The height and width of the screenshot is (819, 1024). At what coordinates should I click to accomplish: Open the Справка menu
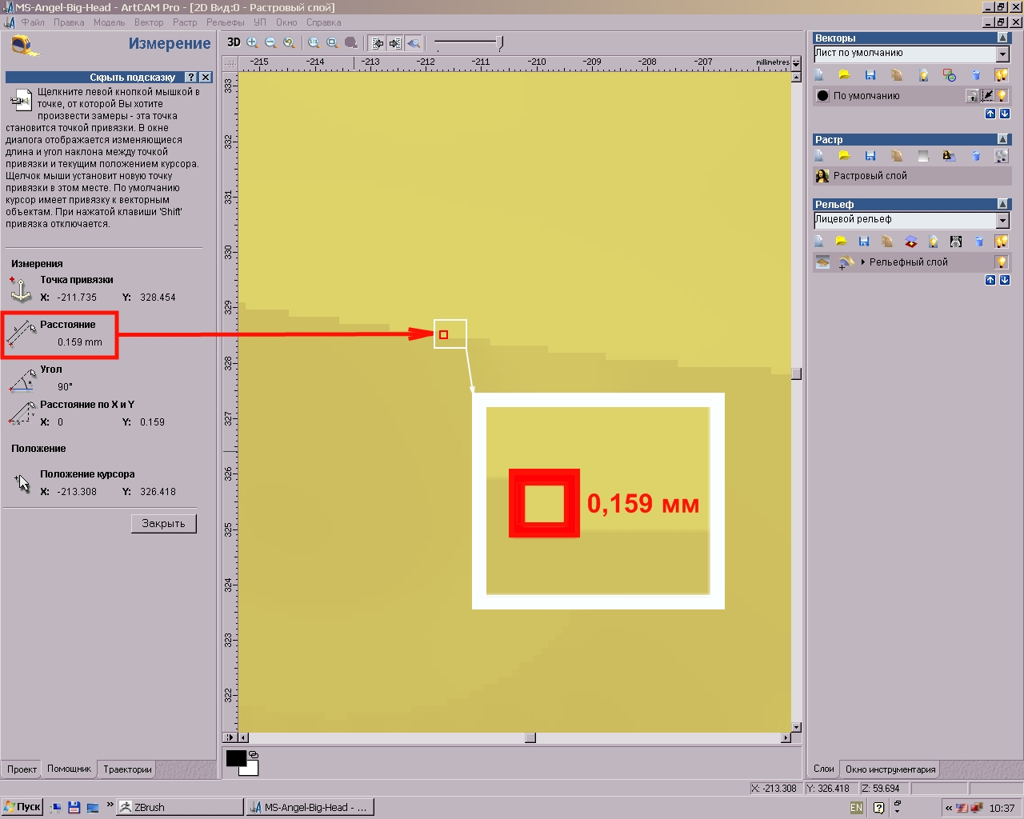323,22
